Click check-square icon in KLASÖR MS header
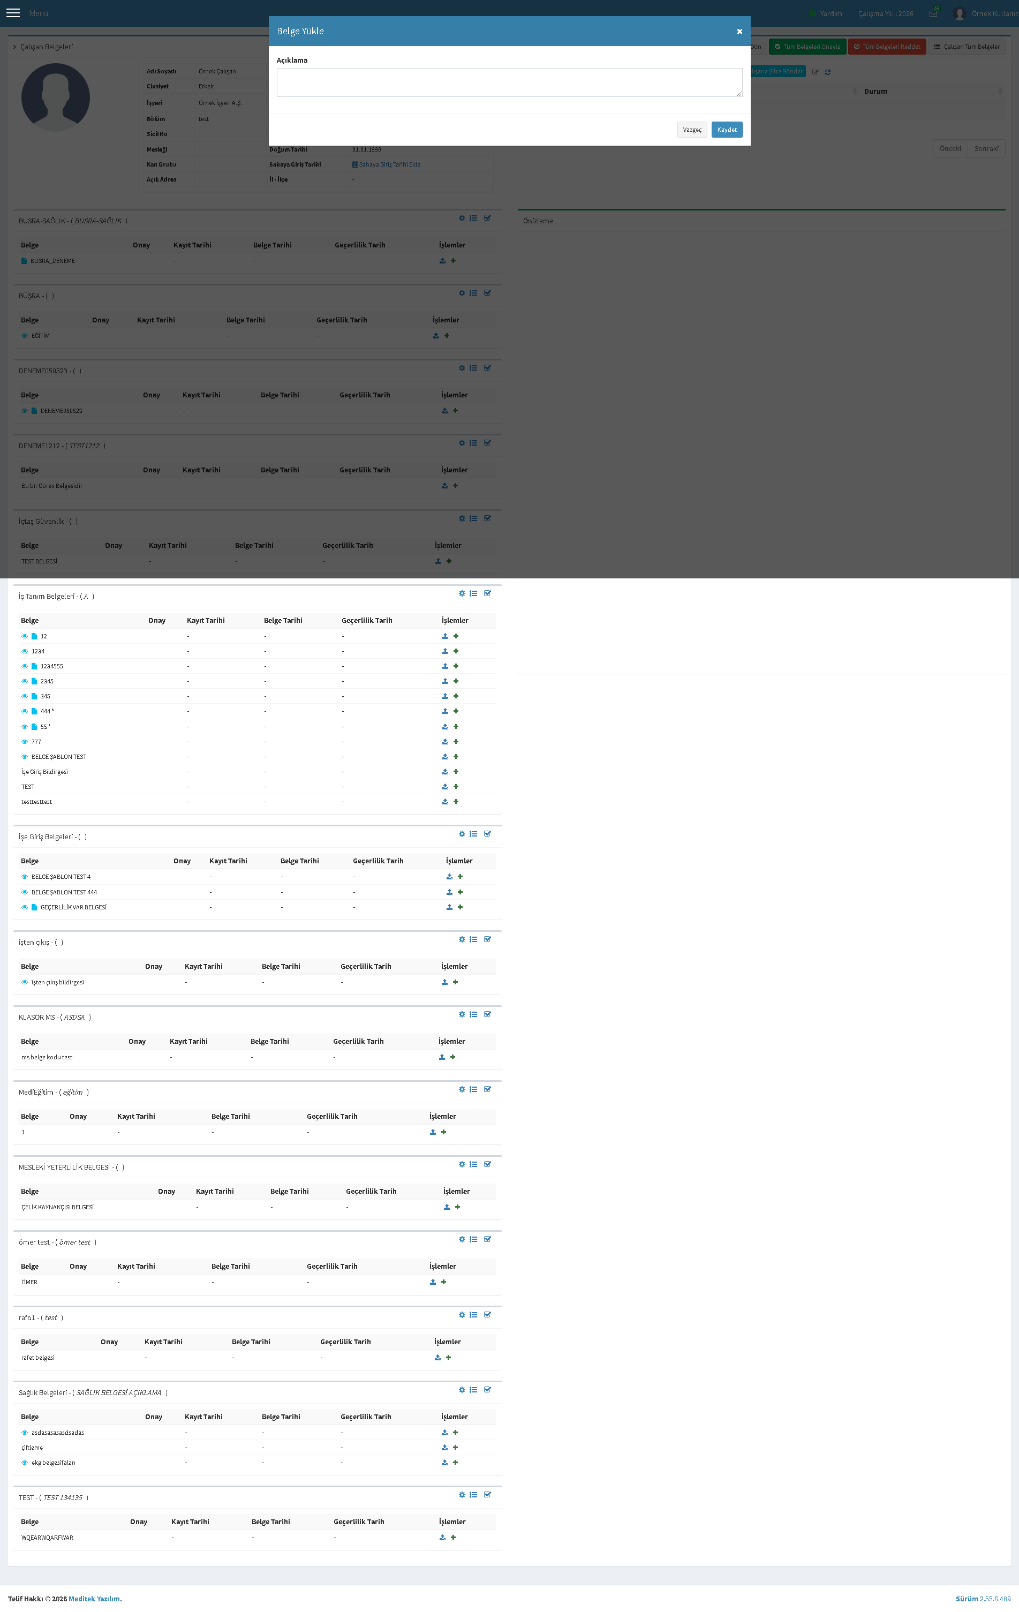This screenshot has width=1019, height=1612. (x=487, y=1014)
